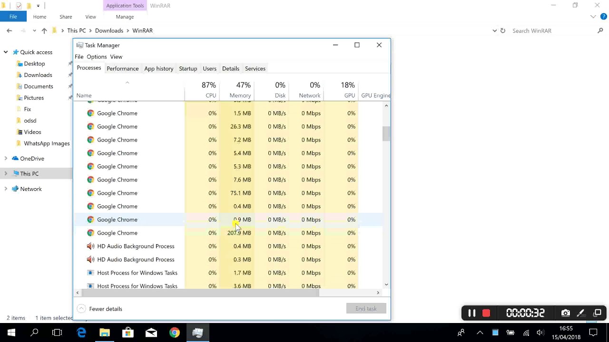609x342 pixels.
Task: Open the People icon in the system tray
Action: click(461, 332)
